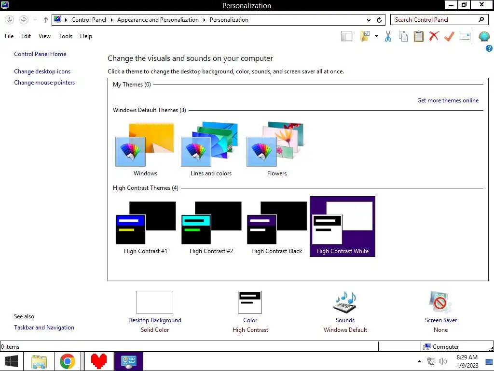Refresh the Personalization page

[x=379, y=20]
